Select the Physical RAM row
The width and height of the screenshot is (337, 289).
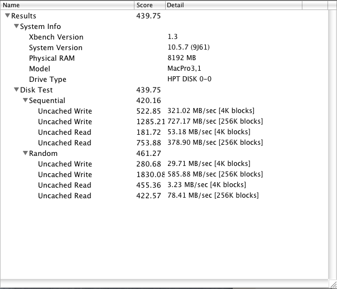coord(164,58)
